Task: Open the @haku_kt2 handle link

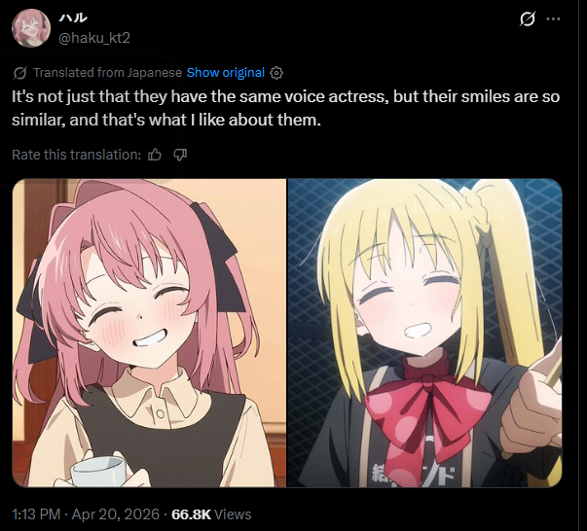Action: 94,38
